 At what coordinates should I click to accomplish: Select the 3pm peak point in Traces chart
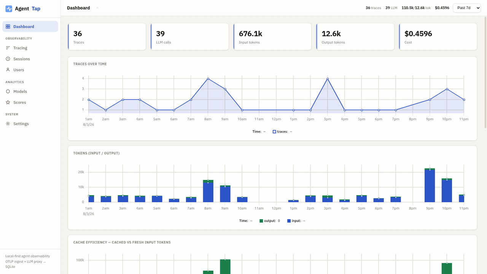tap(328, 79)
